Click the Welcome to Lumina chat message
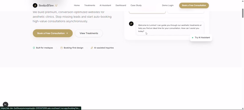This screenshot has height=110, width=244. click(170, 28)
